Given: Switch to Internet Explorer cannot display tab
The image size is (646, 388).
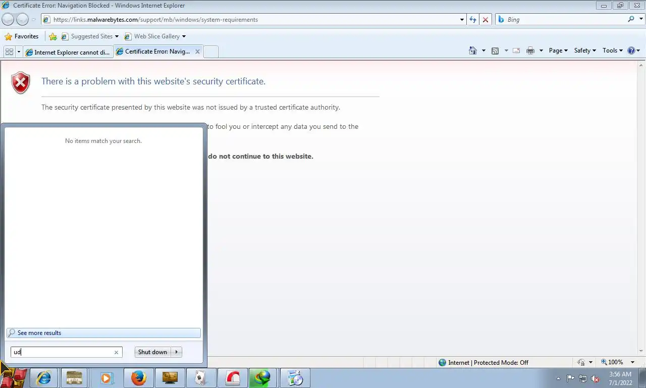Looking at the screenshot, I should (68, 52).
